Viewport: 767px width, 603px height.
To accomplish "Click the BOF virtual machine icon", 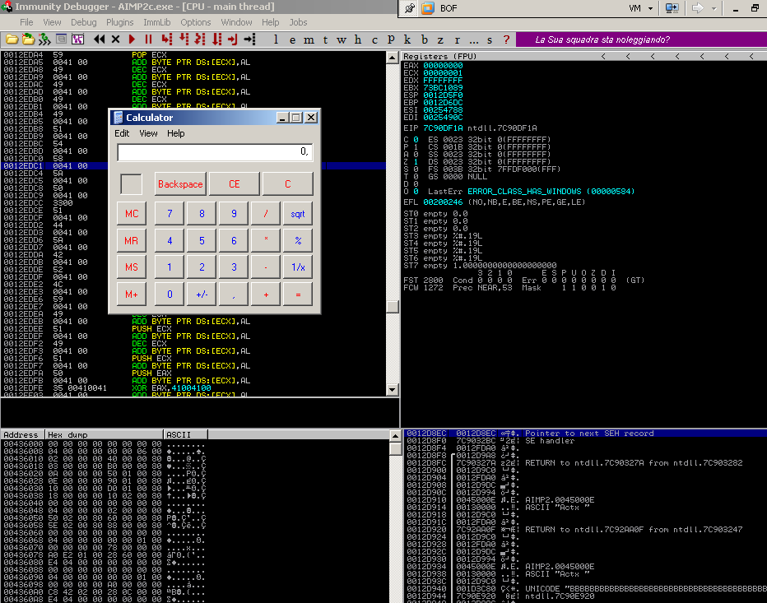I will (x=428, y=8).
